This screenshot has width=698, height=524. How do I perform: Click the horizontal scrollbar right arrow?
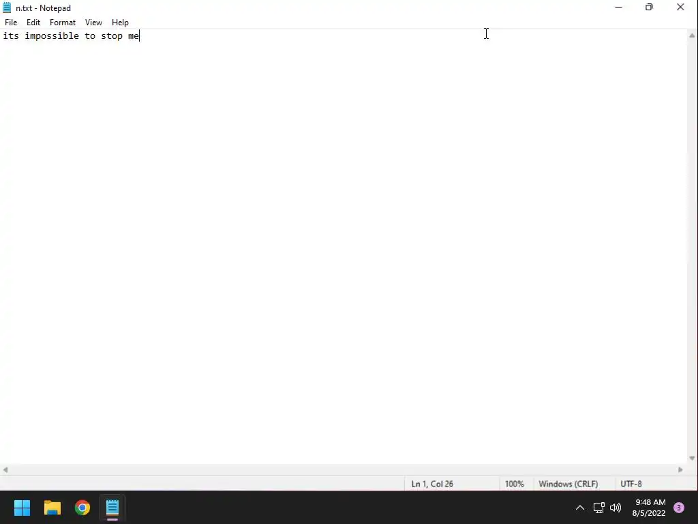680,469
